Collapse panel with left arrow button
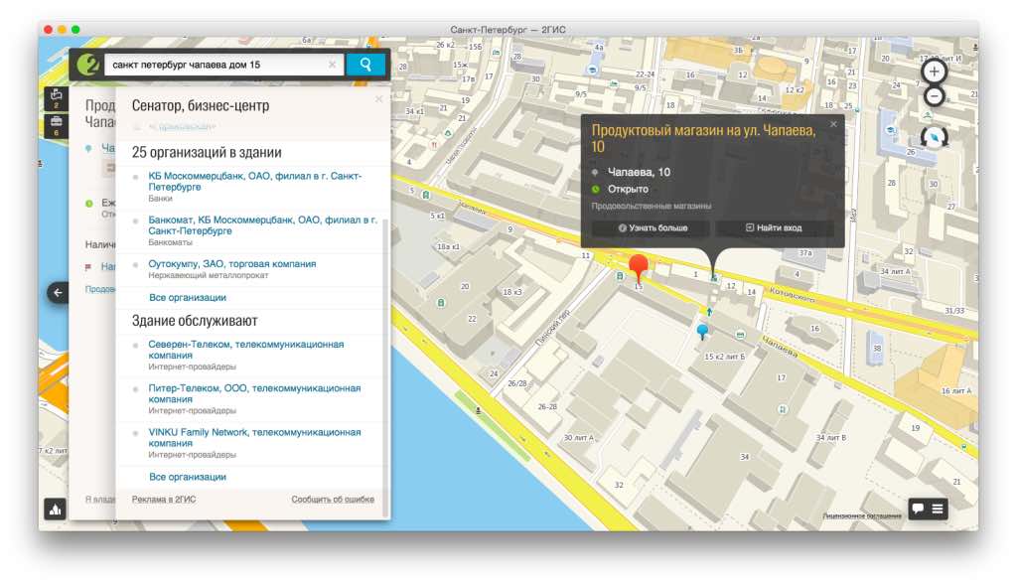Viewport: 1017px width, 586px height. coord(57,293)
